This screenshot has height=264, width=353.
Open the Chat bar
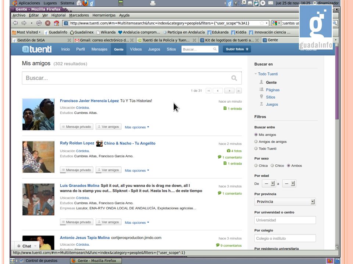pos(27,246)
